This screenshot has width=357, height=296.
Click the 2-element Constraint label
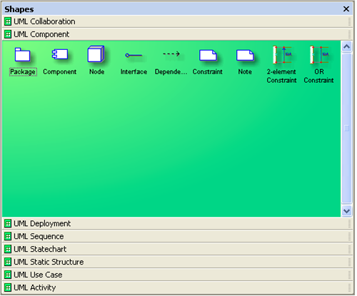pos(282,76)
